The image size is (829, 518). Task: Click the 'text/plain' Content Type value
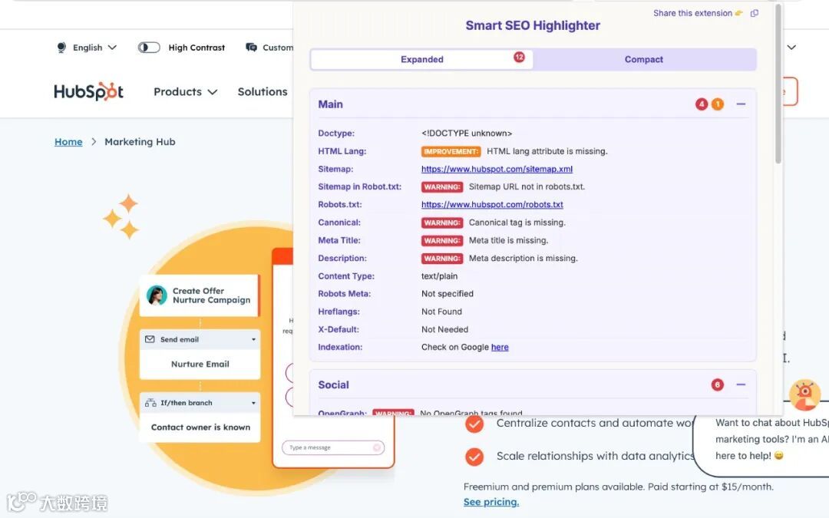[439, 276]
